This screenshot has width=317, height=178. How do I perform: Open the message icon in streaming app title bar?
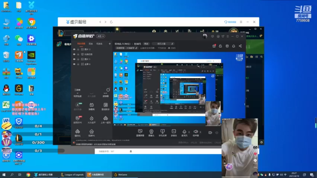[x=212, y=36]
